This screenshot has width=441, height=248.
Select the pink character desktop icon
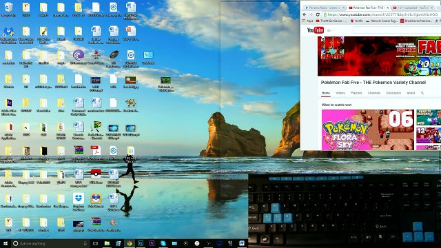[113, 225]
